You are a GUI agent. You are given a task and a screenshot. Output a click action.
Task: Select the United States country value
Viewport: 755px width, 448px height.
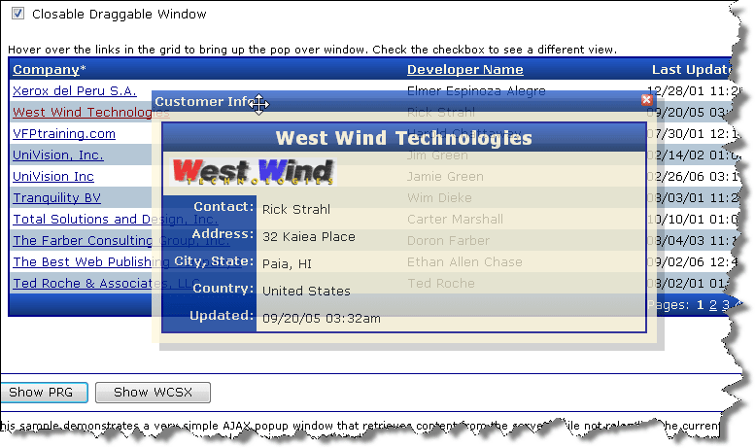tap(306, 291)
